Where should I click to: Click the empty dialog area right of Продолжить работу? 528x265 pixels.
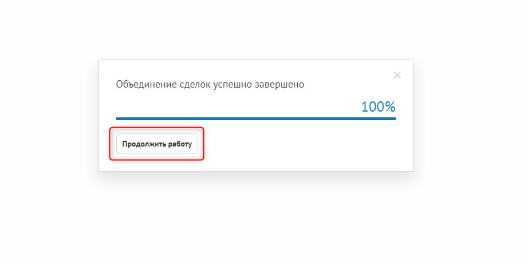coord(303,145)
